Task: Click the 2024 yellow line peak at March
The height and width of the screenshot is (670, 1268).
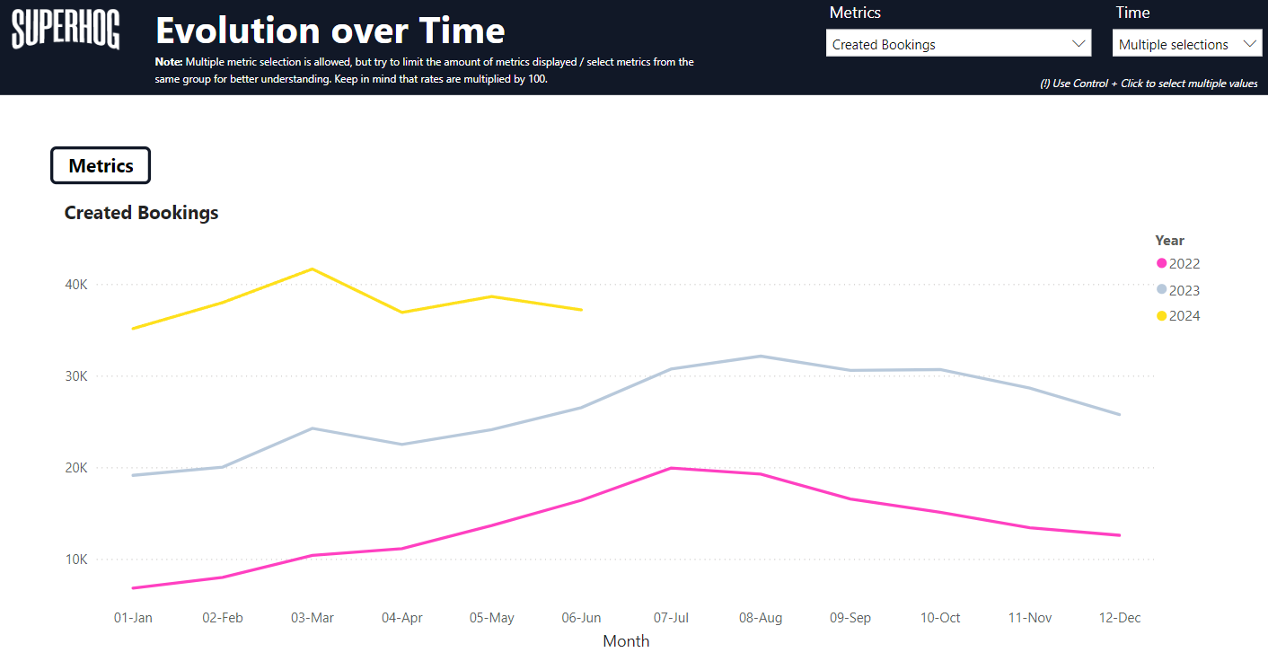Action: pyautogui.click(x=312, y=269)
